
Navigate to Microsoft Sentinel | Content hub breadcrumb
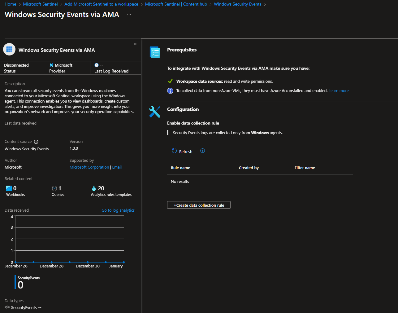176,4
